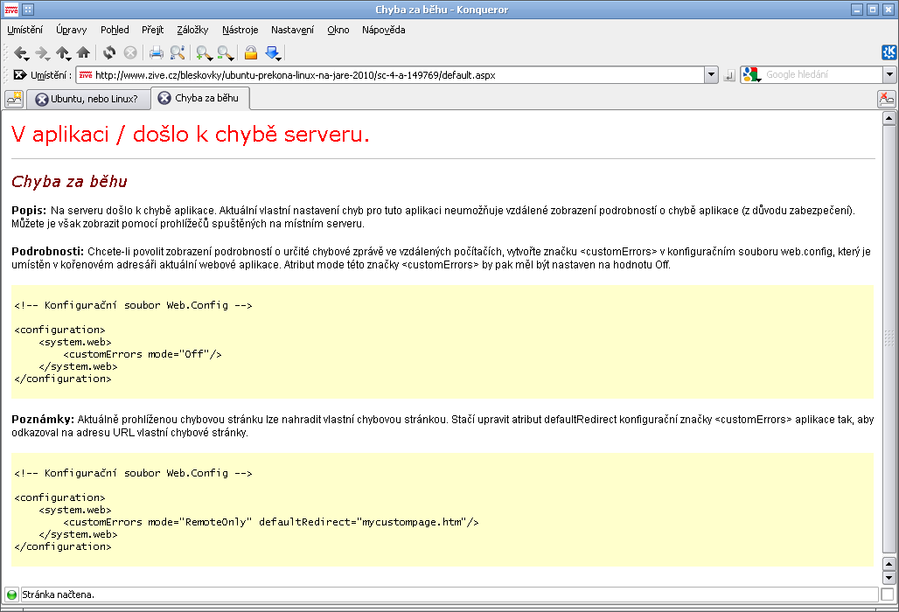Image resolution: width=899 pixels, height=612 pixels.
Task: Zoom out with the minus magnifier
Action: [226, 53]
